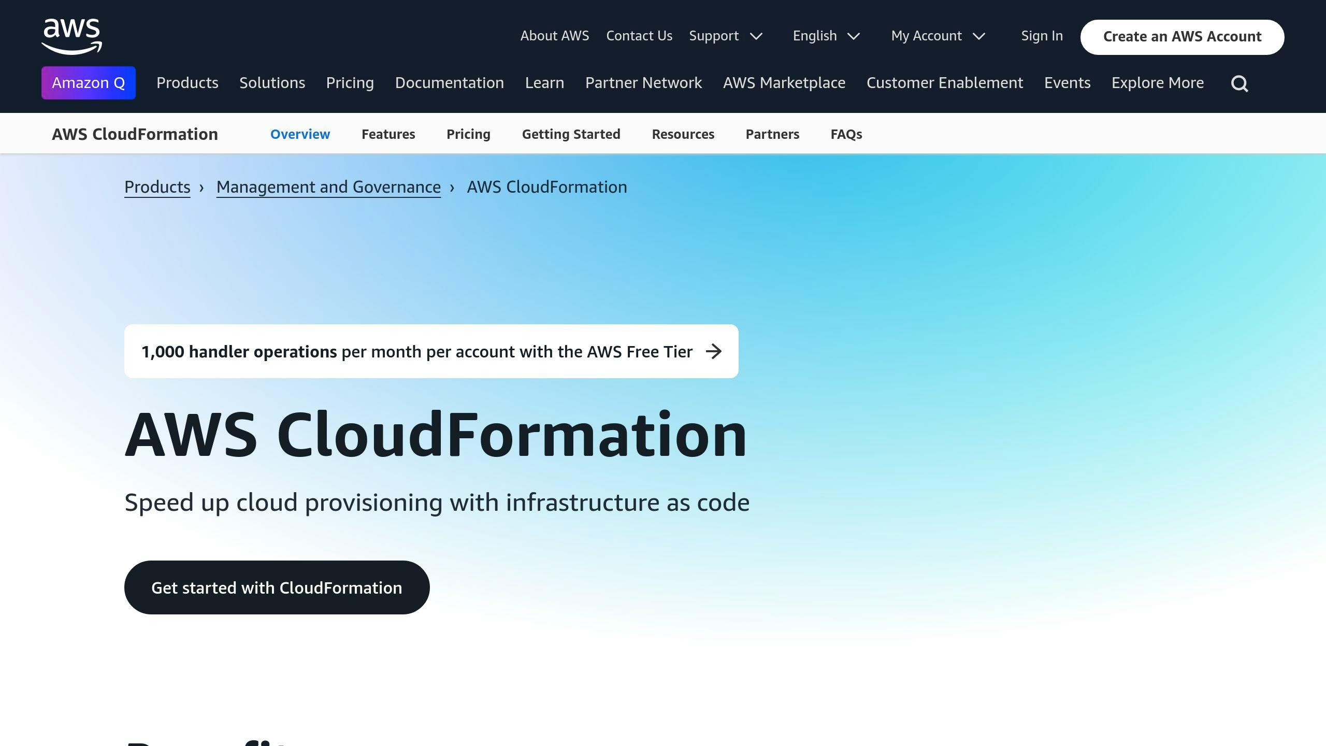Expand the Support dropdown
The width and height of the screenshot is (1326, 746).
tap(726, 36)
